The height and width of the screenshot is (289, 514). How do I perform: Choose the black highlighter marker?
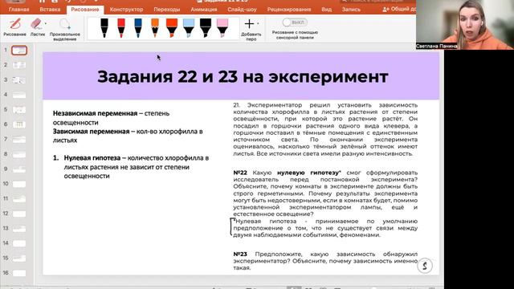[x=206, y=27]
